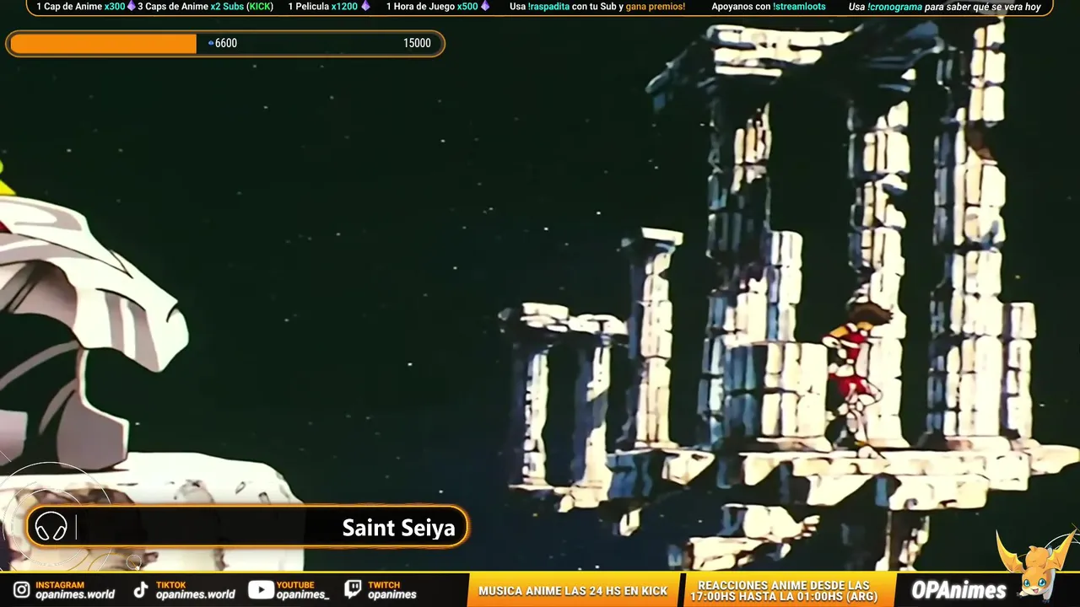Image resolution: width=1080 pixels, height=607 pixels.
Task: Click the "gana premios!" text
Action: pyautogui.click(x=656, y=7)
